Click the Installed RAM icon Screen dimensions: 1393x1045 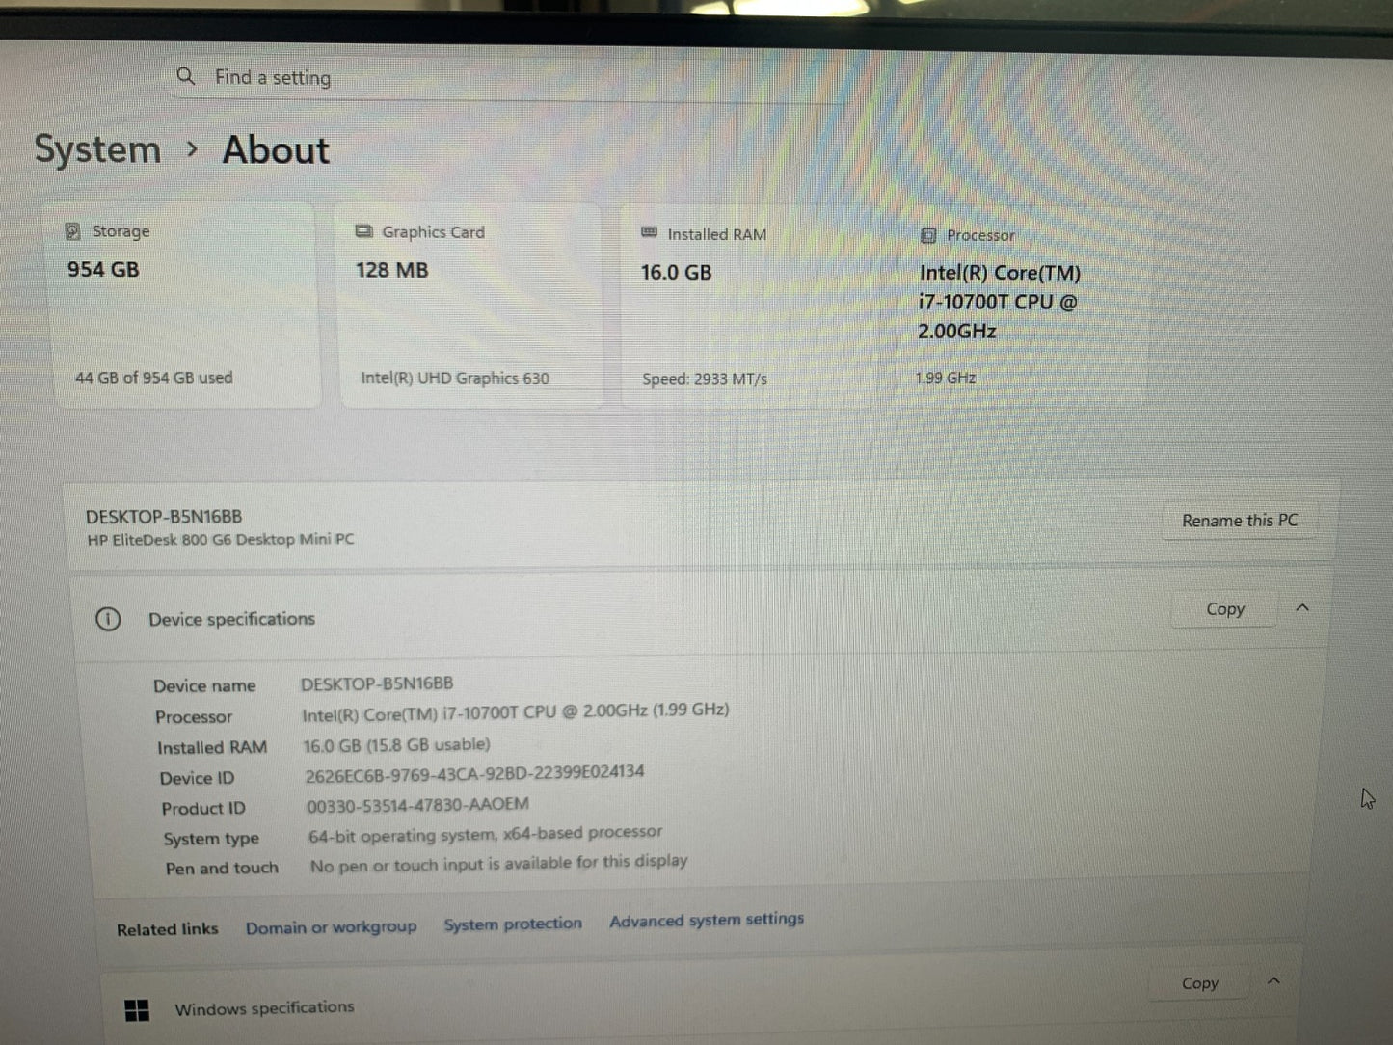[x=650, y=233]
